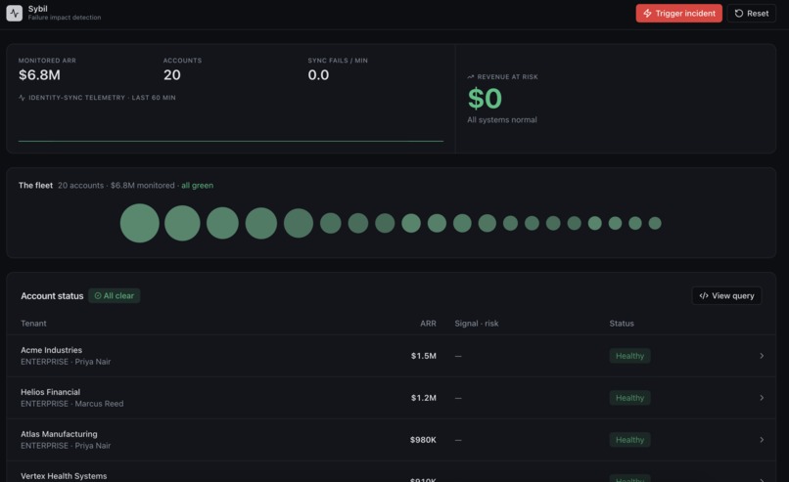Click the Account status heading
Screen dimensions: 789x482
[52, 296]
